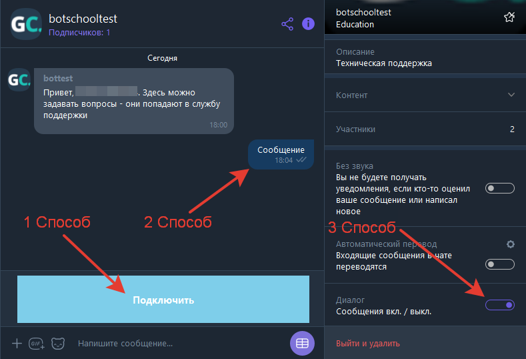This screenshot has width=526, height=359.
Task: Click the sent "Сообщение" bubble
Action: [x=281, y=154]
